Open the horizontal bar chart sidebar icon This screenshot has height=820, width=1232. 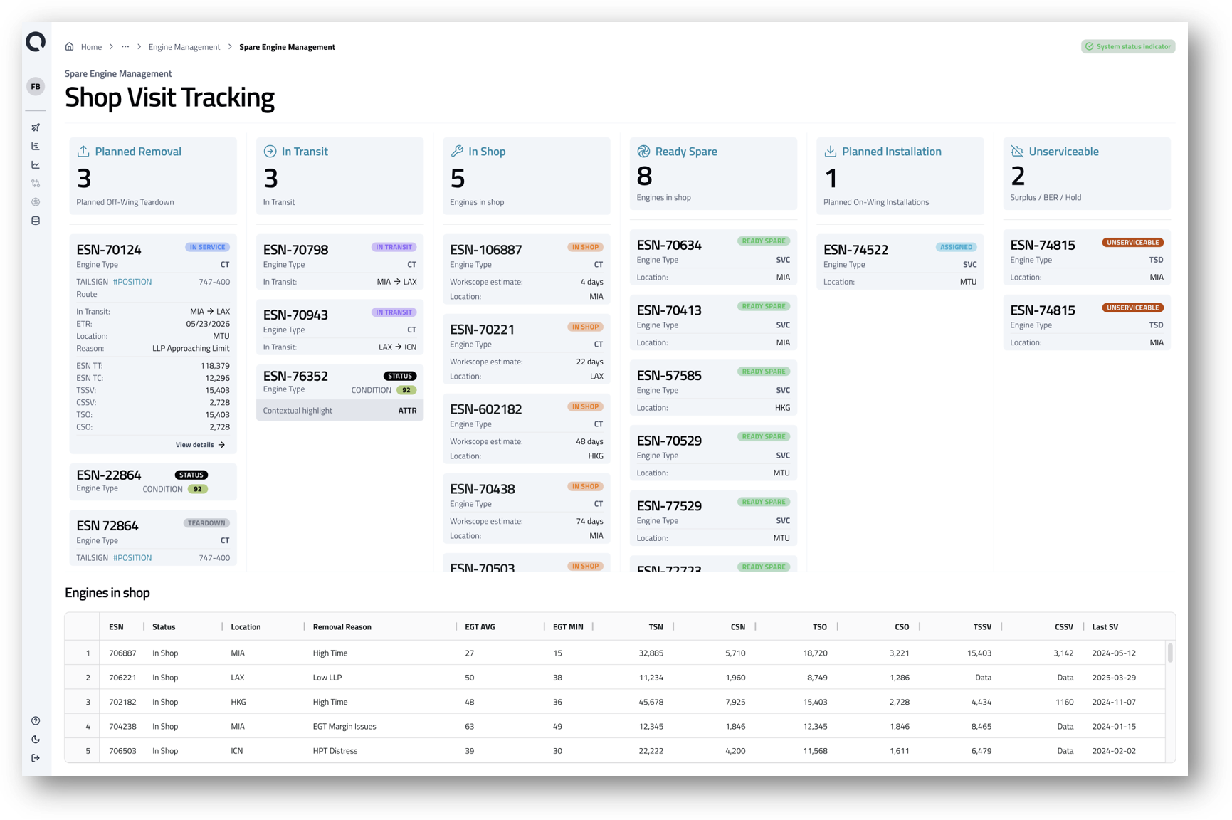[36, 146]
